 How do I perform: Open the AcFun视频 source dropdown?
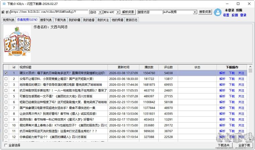click(x=195, y=12)
